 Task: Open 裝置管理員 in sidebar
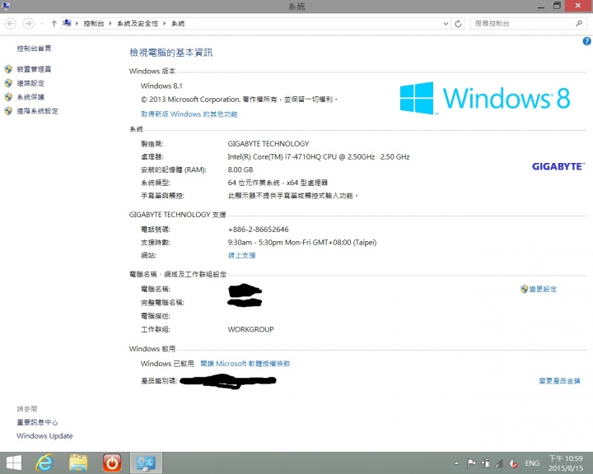(34, 69)
